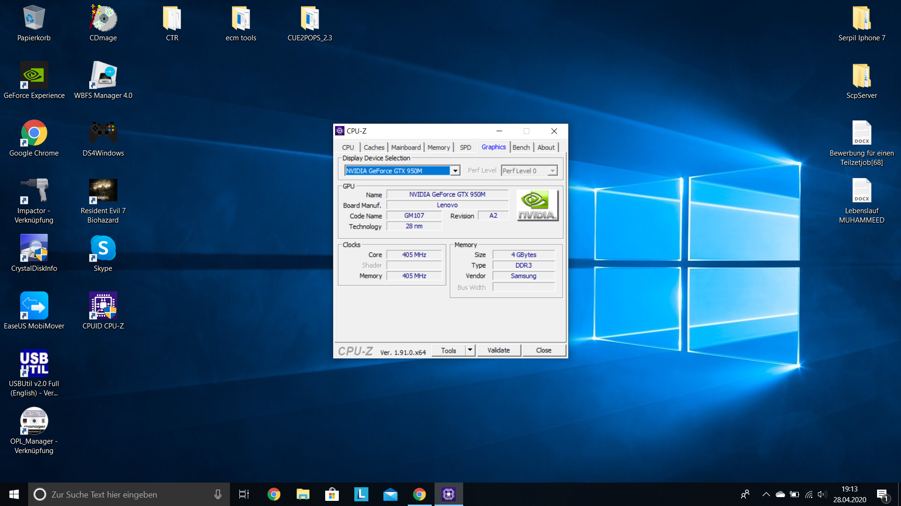The height and width of the screenshot is (506, 901).
Task: Expand the display device selection dropdown
Action: coord(455,171)
